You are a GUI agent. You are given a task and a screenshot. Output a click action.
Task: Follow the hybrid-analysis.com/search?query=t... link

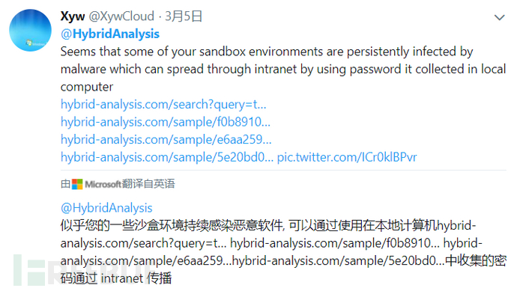[163, 104]
